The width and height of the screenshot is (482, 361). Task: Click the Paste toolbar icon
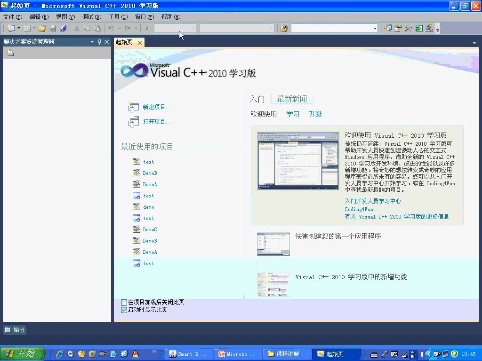click(x=97, y=28)
